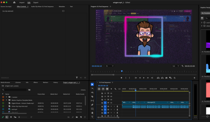Select the Razor tool in the tools panel
Image resolution: width=210 pixels, height=122 pixels.
[x=92, y=96]
